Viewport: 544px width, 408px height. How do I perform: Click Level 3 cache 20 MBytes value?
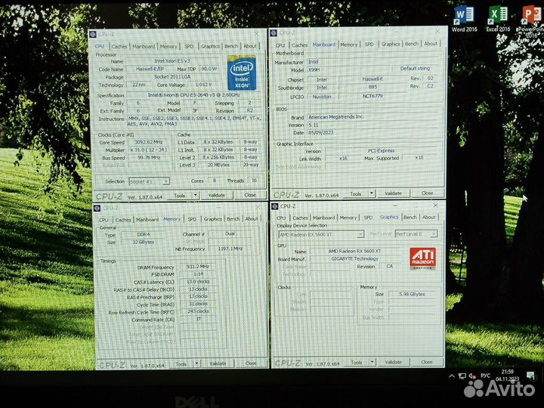218,165
